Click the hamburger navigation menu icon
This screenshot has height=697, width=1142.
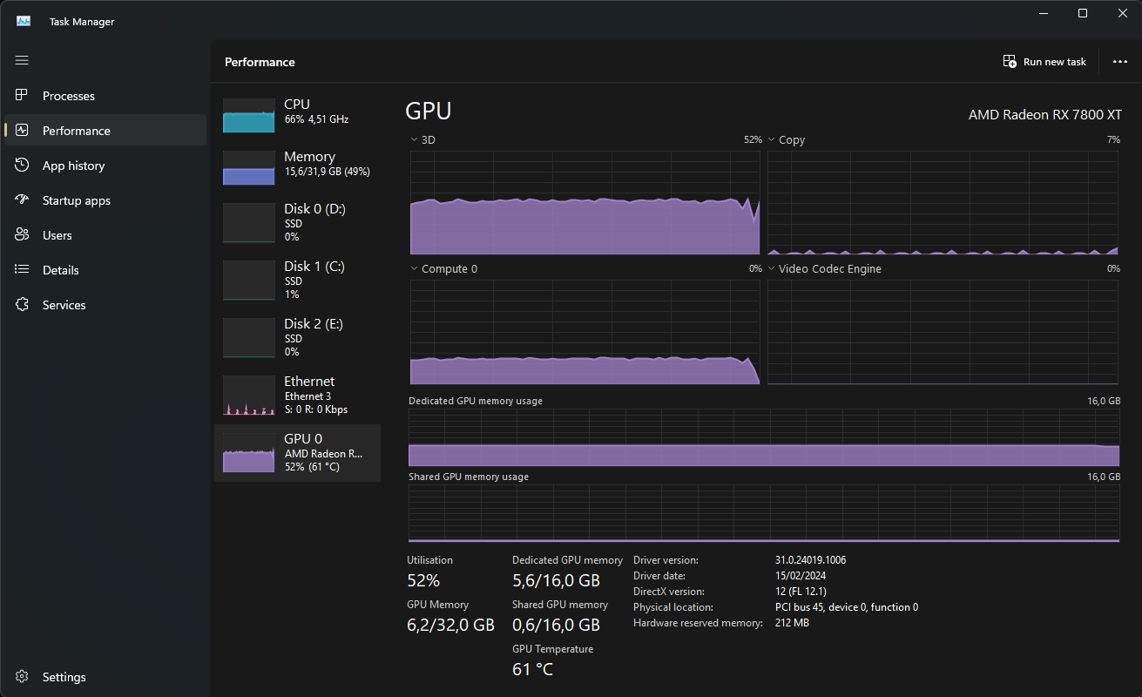(22, 60)
